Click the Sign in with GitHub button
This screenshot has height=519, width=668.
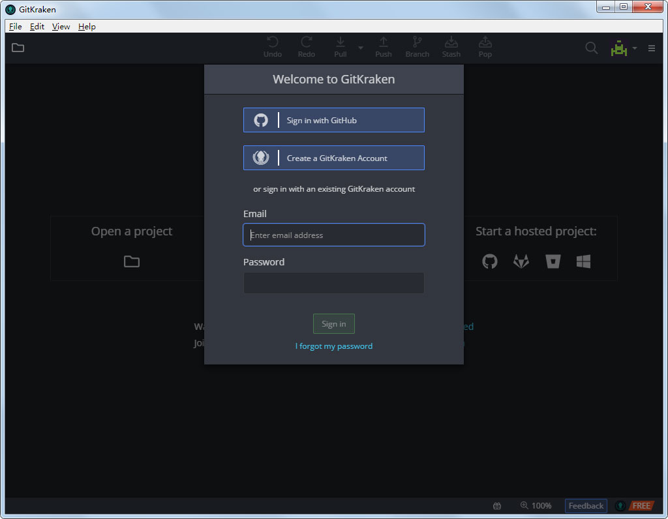pos(333,120)
